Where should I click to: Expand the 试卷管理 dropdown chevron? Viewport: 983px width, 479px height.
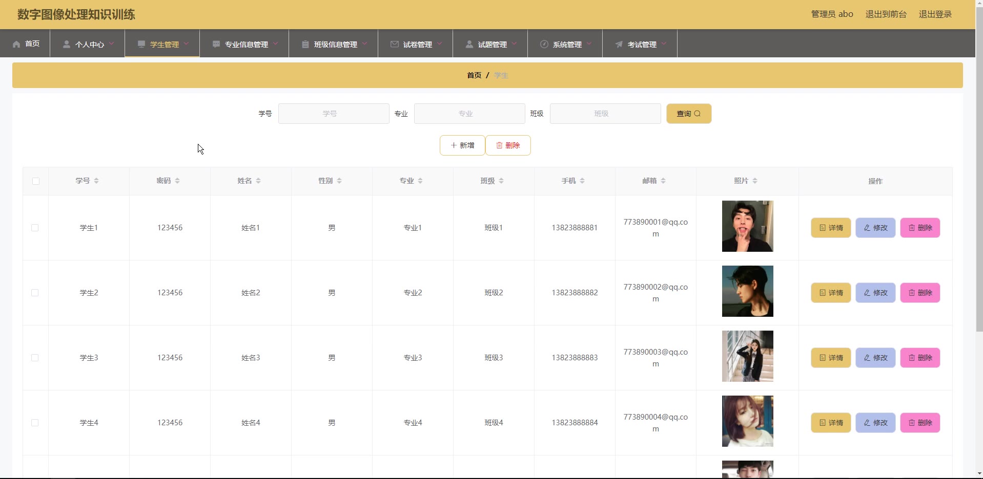(439, 44)
